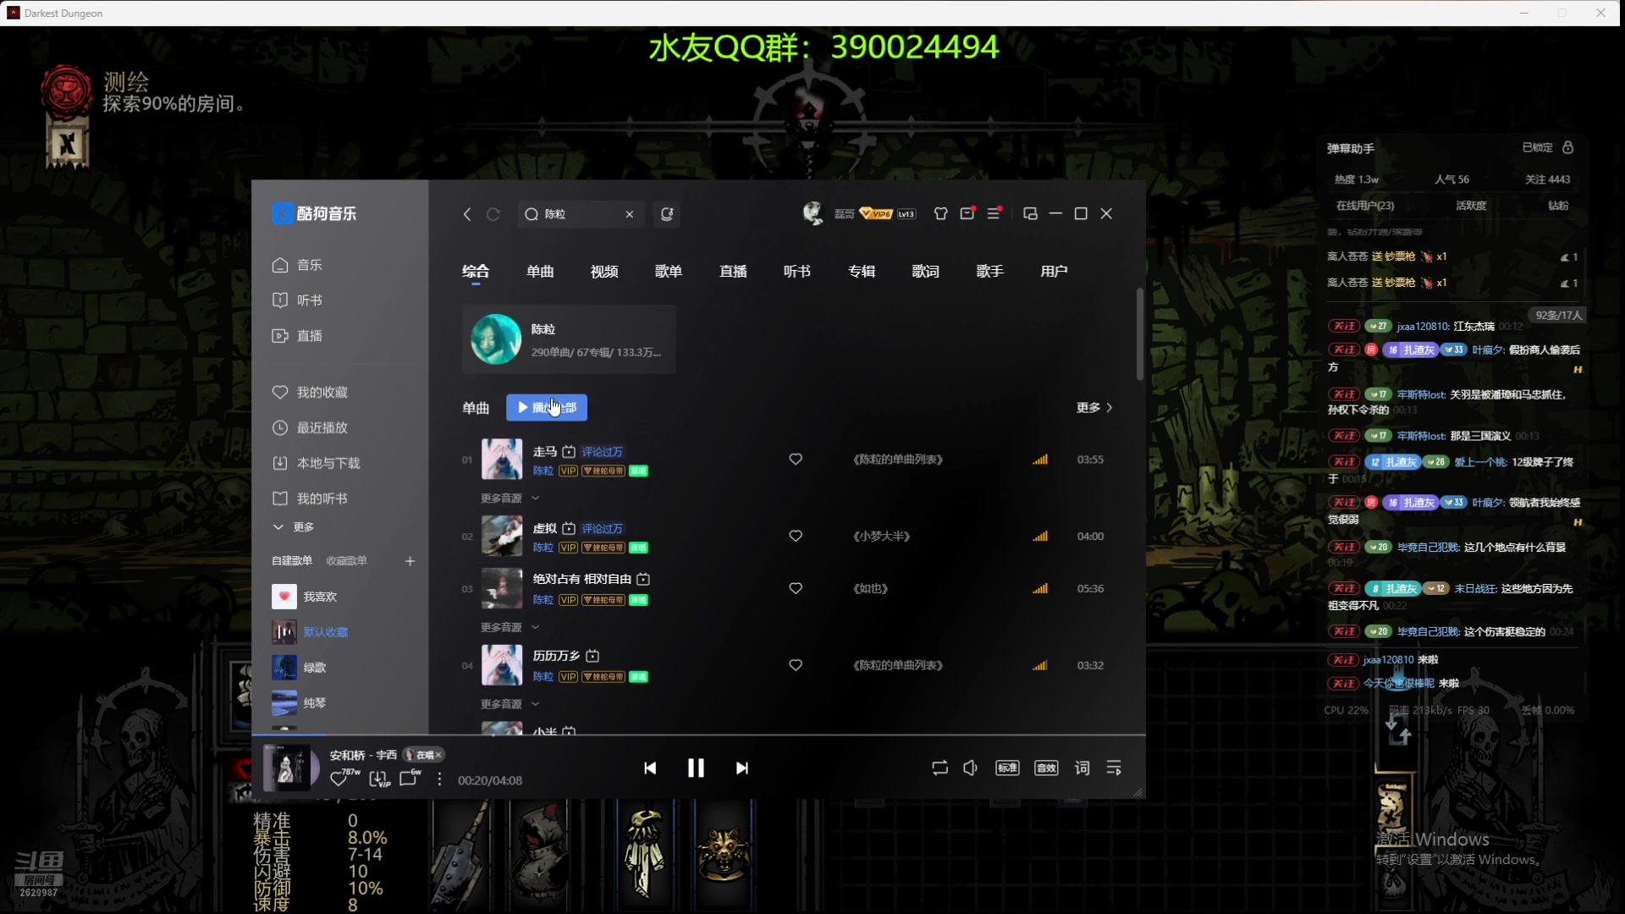Viewport: 1625px width, 914px height.
Task: Switch to mini player mode icon
Action: pyautogui.click(x=1030, y=213)
